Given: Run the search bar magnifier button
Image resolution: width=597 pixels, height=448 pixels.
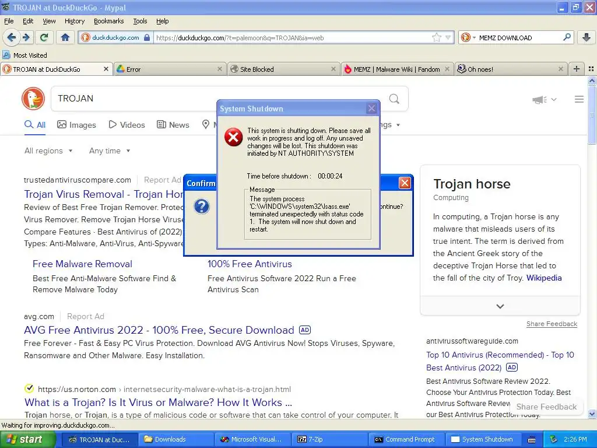Looking at the screenshot, I should (567, 37).
